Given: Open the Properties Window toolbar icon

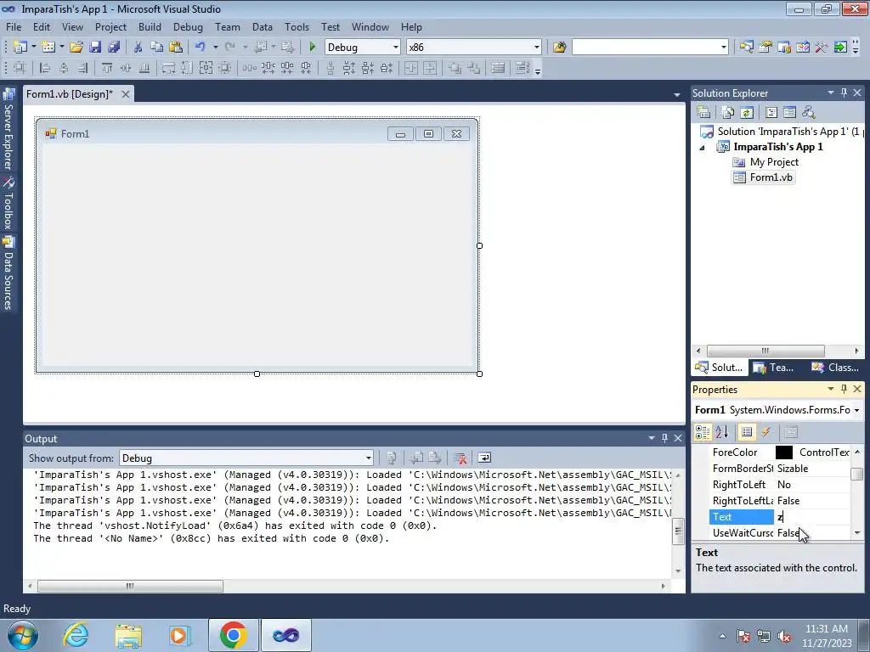Looking at the screenshot, I should pos(765,48).
